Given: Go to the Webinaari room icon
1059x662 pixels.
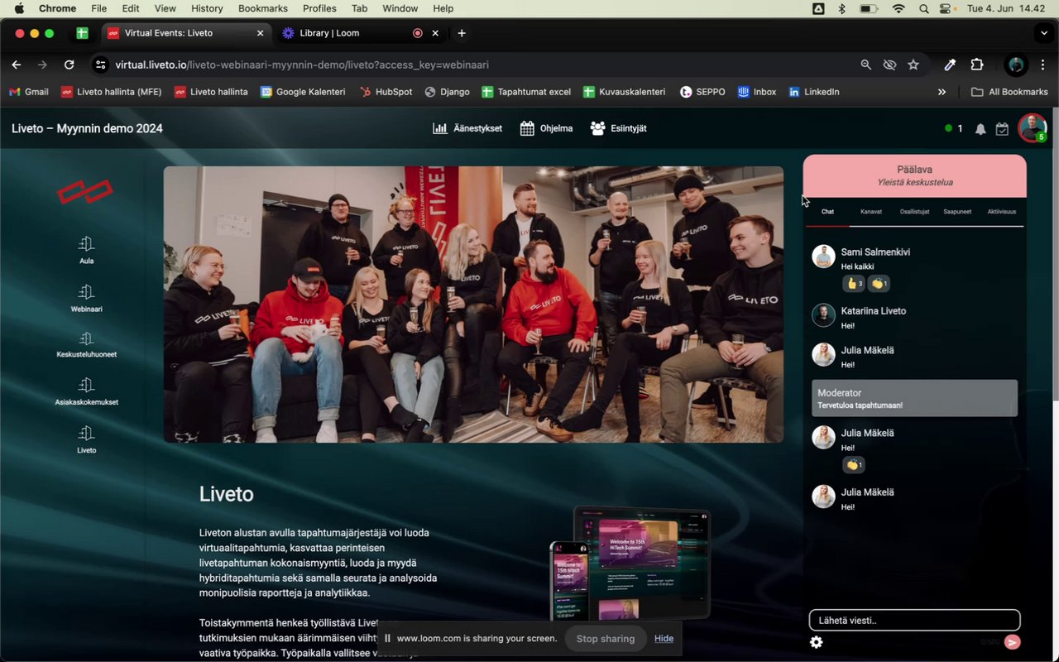Looking at the screenshot, I should point(86,291).
